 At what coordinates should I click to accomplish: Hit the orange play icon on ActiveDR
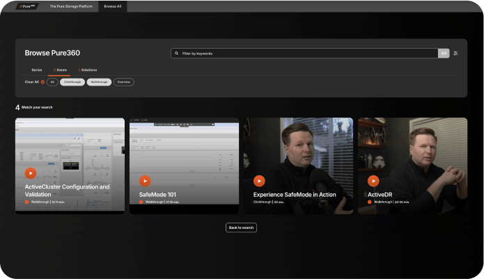(x=373, y=181)
